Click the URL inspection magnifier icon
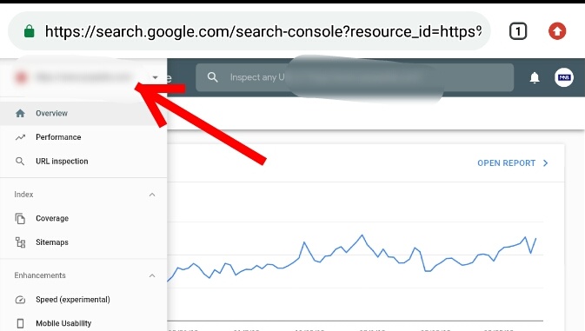The image size is (585, 331). 20,161
